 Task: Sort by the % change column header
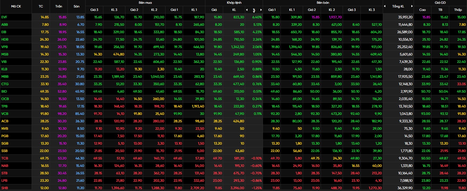[254, 10]
